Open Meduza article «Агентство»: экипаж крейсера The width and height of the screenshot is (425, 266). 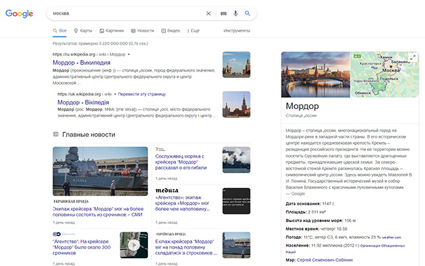(183, 203)
